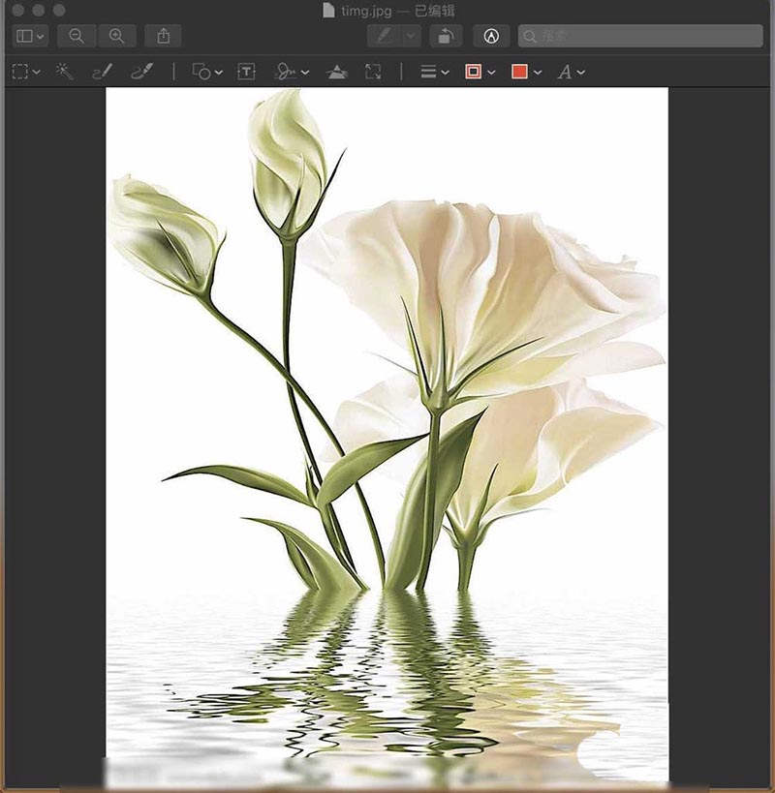Expand the highlight color dropdown arrow
Screen dimensions: 775x793
[412, 36]
